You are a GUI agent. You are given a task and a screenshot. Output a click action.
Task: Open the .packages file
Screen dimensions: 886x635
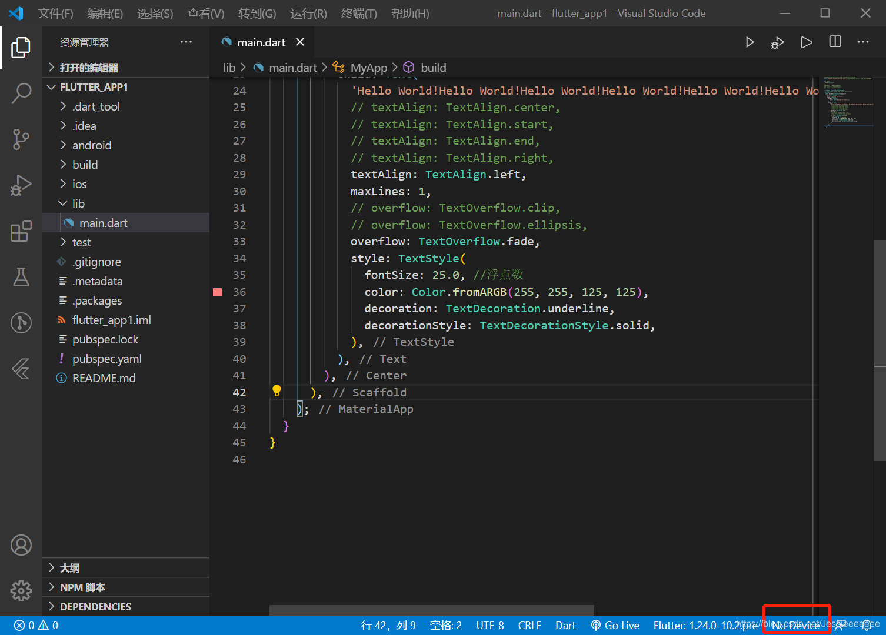pos(126,300)
